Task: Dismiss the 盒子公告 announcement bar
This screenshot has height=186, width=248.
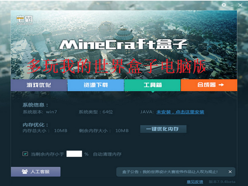Action: coord(230,172)
